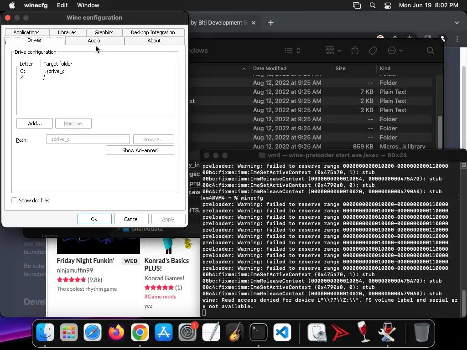This screenshot has height=350, width=467.
Task: Open Google Chrome from the Dock
Action: coord(140,332)
